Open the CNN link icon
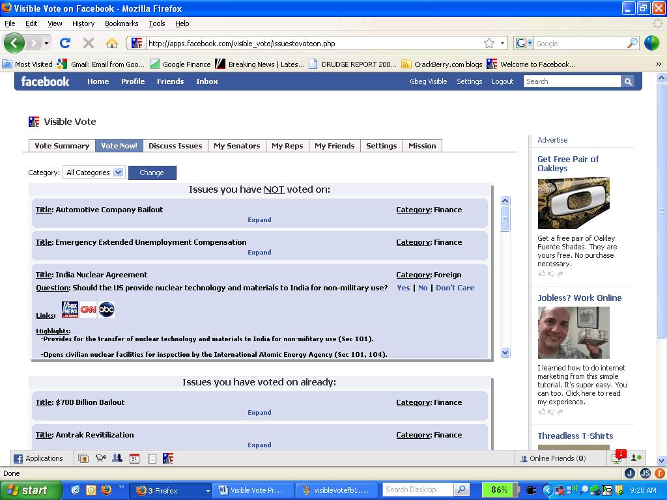The height and width of the screenshot is (500, 667). coord(88,309)
